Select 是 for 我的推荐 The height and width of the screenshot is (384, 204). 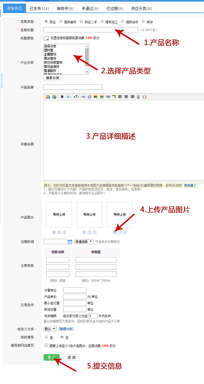tap(47, 337)
